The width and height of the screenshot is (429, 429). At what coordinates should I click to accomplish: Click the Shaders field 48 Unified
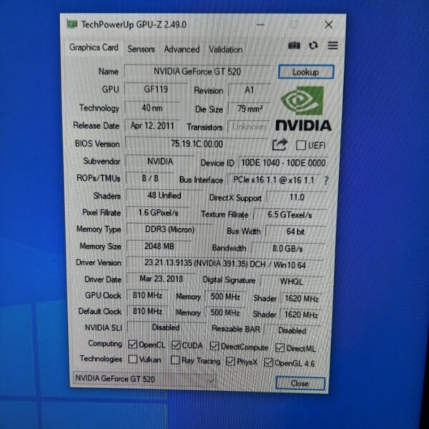(164, 196)
